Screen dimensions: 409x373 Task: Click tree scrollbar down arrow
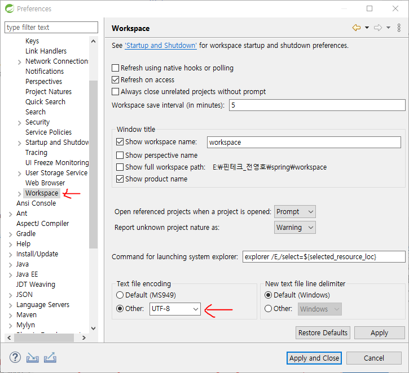coord(94,328)
